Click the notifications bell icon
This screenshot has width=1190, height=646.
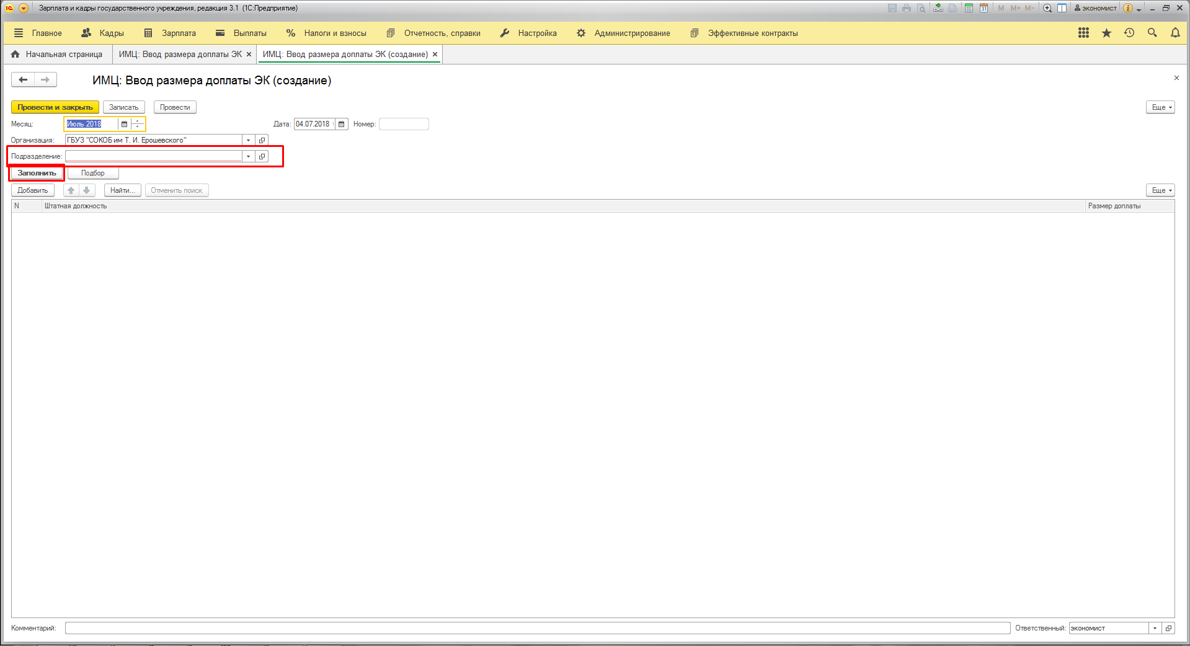(x=1175, y=33)
